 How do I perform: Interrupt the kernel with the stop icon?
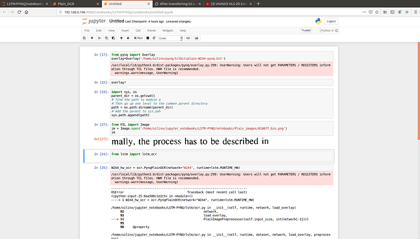click(x=147, y=38)
